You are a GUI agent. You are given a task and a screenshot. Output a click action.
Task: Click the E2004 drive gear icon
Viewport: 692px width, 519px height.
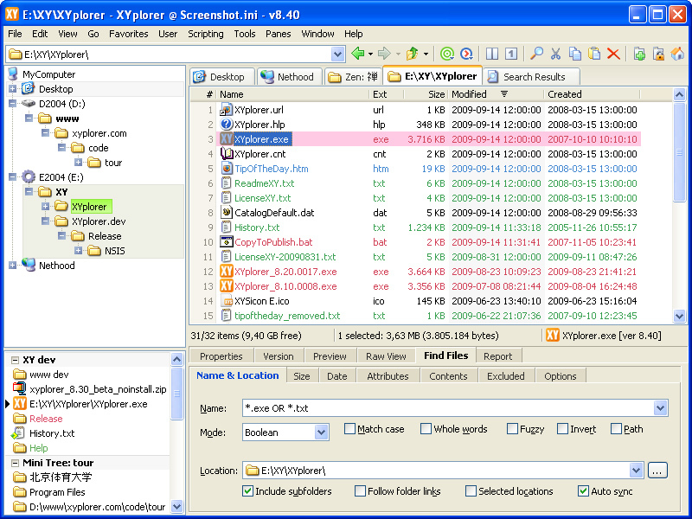coord(29,177)
